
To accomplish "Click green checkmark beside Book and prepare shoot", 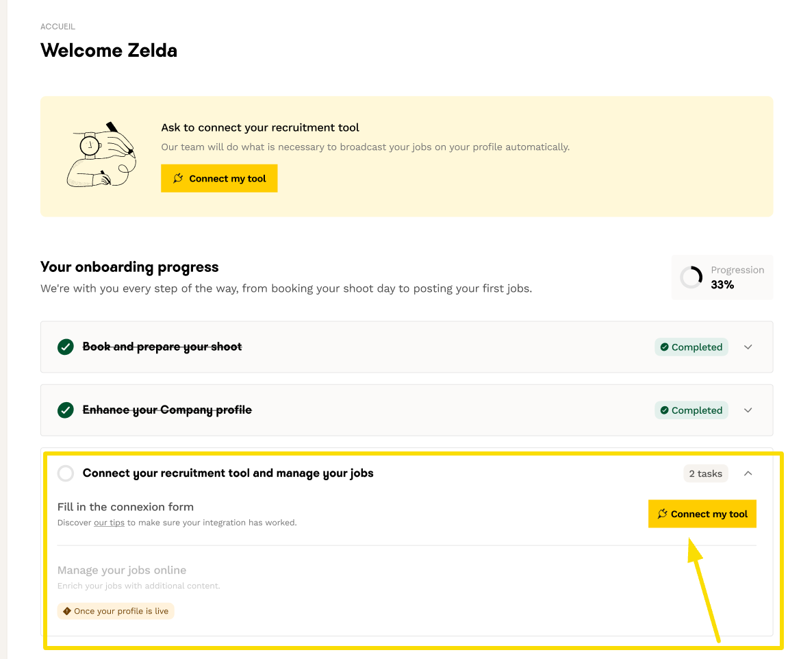I will click(x=66, y=347).
